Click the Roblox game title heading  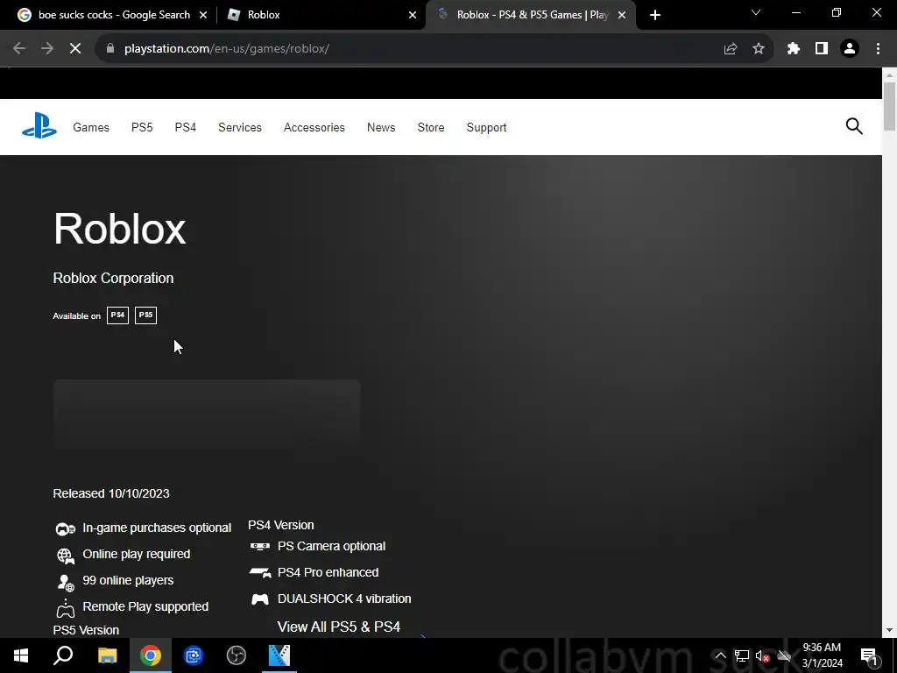point(119,229)
